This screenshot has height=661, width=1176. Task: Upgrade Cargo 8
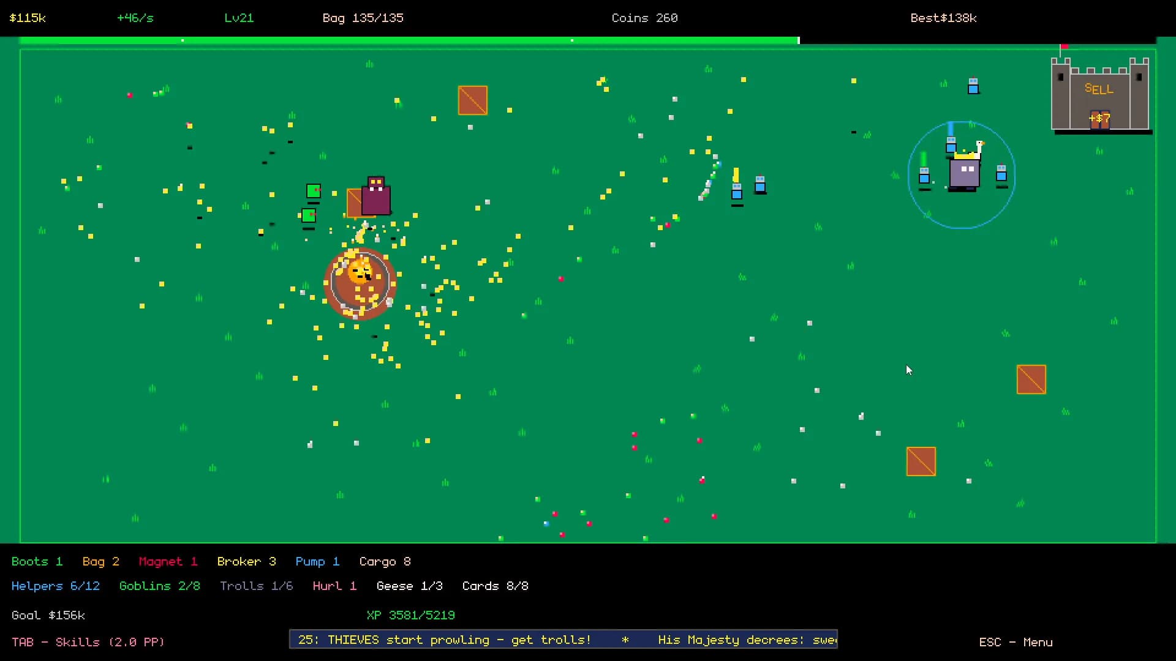[385, 561]
